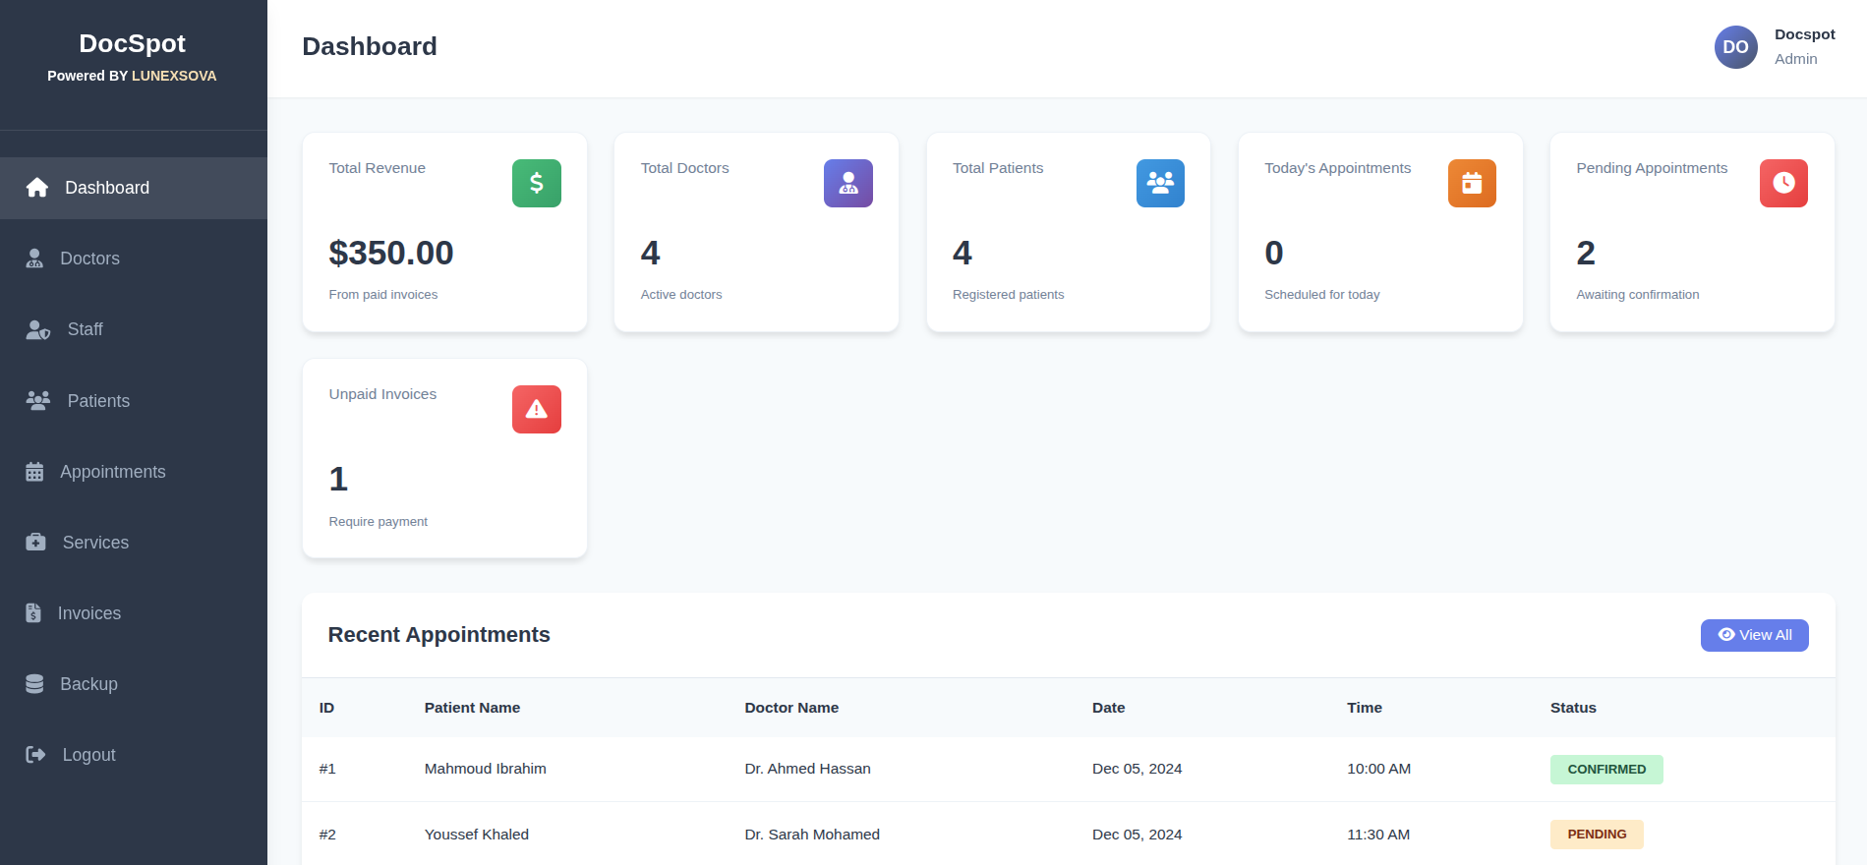Click the Patients group icon in sidebar
Viewport: 1867px width, 865px height.
(x=37, y=400)
